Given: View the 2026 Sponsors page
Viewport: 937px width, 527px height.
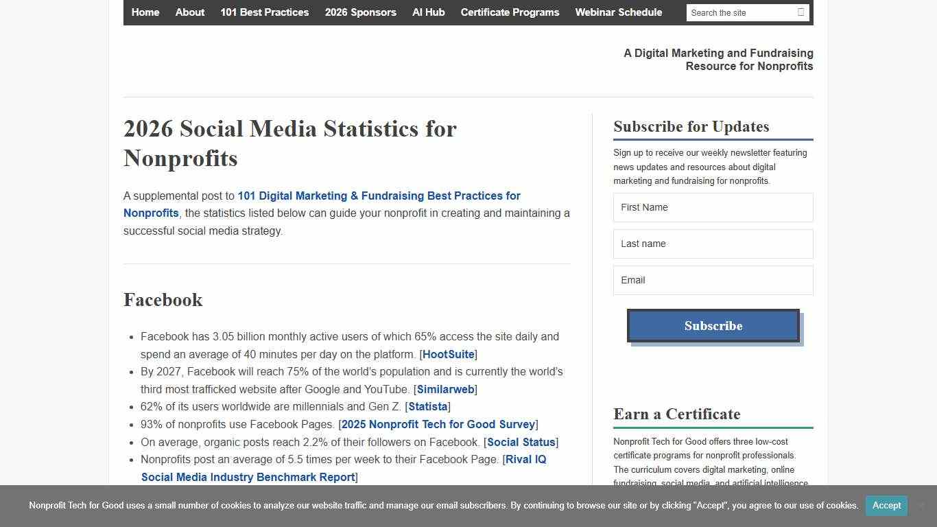Looking at the screenshot, I should point(360,12).
